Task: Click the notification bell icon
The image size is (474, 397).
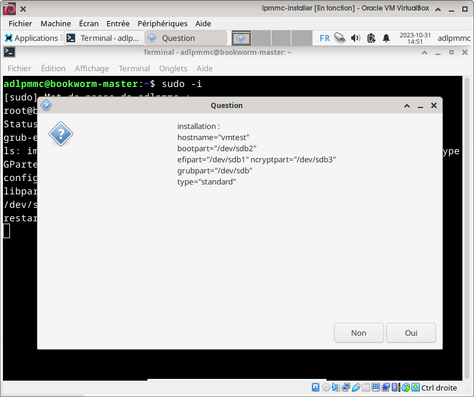Action: (386, 38)
